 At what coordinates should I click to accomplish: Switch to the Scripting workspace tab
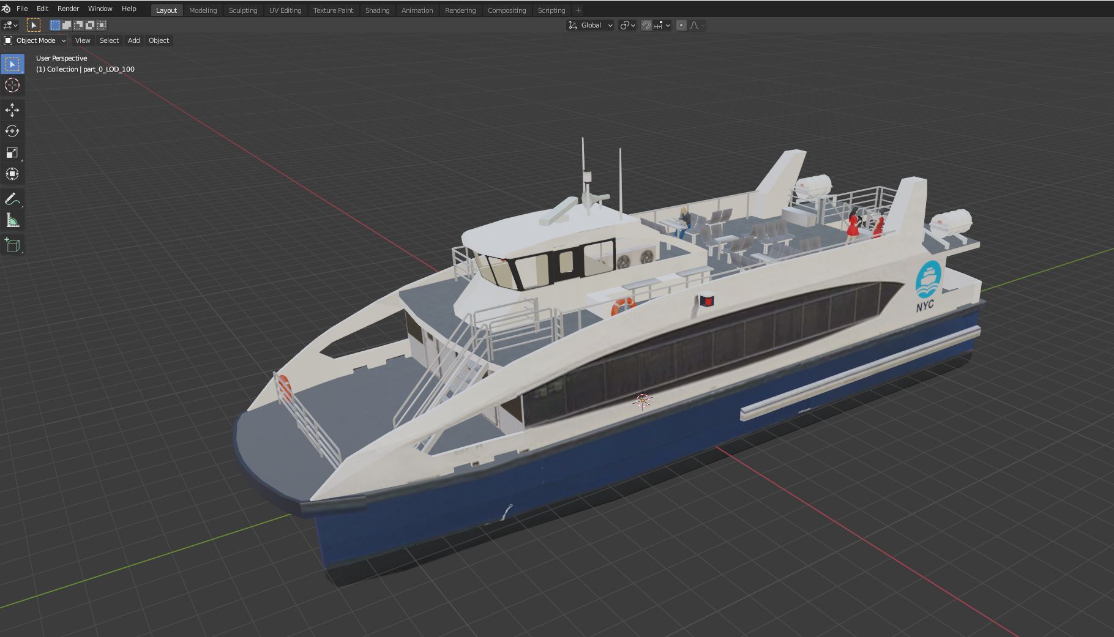[x=551, y=10]
